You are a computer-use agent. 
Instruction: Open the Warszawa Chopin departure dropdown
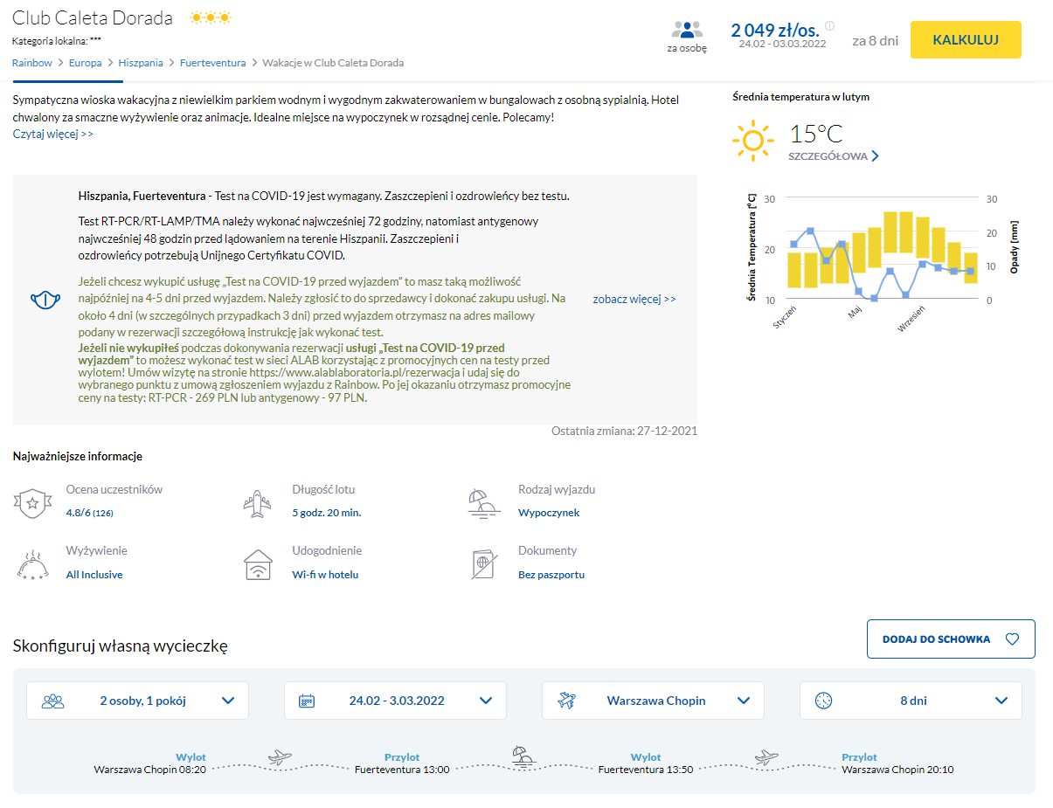pos(653,701)
